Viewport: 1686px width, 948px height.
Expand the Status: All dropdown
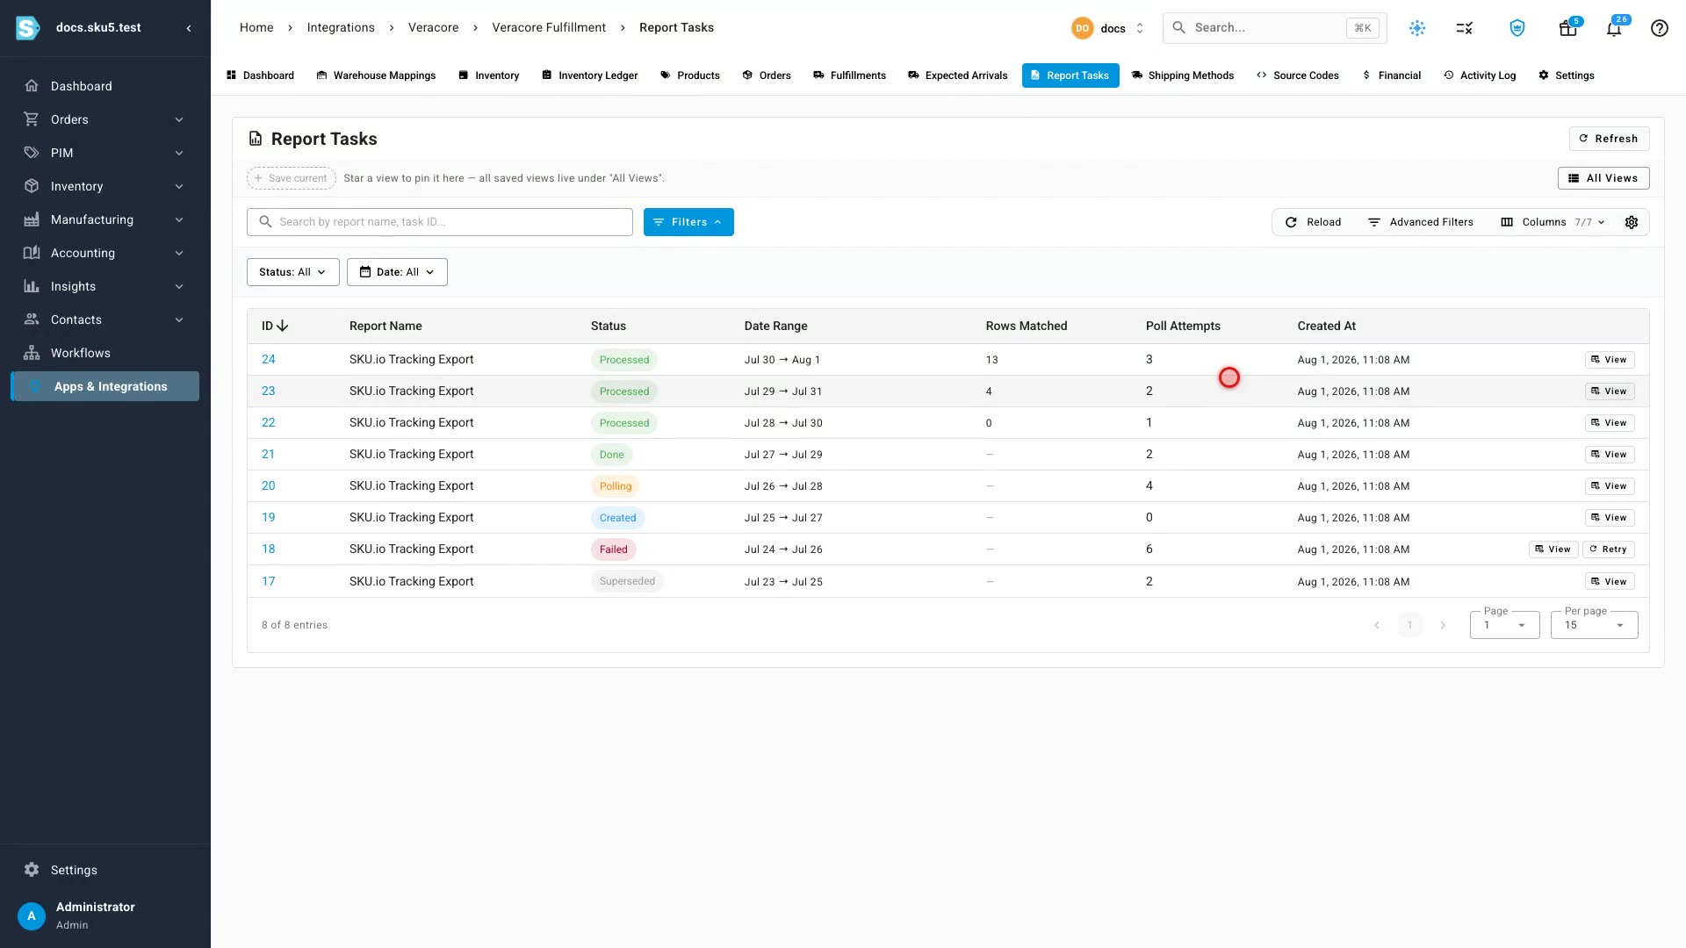(x=292, y=272)
